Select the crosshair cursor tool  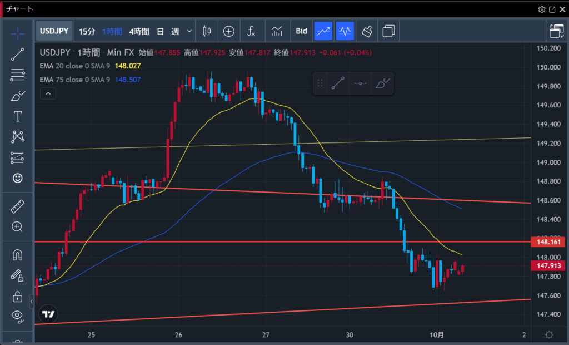[18, 33]
